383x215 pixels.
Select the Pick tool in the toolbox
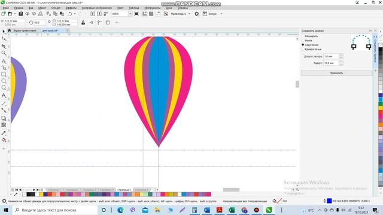tap(4, 32)
